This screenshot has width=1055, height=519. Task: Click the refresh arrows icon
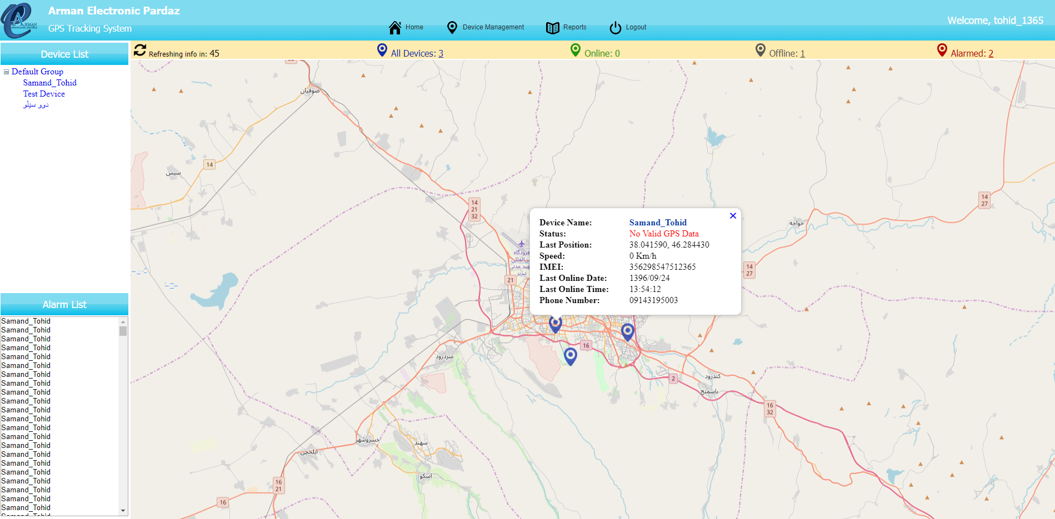click(140, 51)
